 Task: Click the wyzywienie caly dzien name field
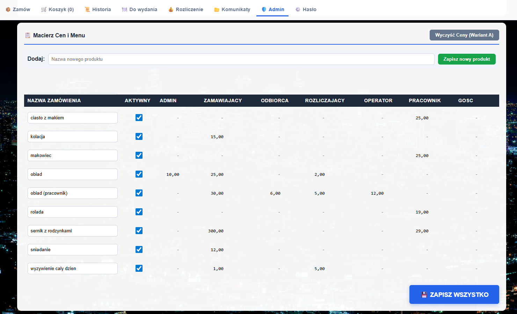[73, 268]
